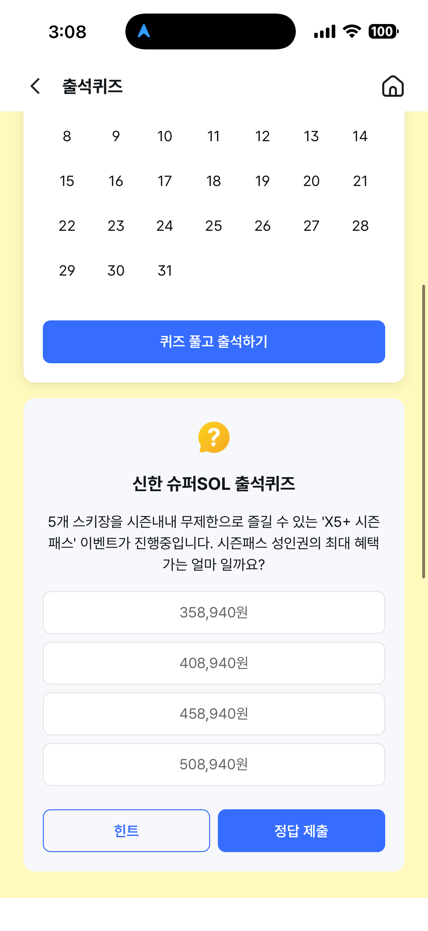Screen dimensions: 428x931
Task: Tap the location arrow in the status pill
Action: point(144,31)
